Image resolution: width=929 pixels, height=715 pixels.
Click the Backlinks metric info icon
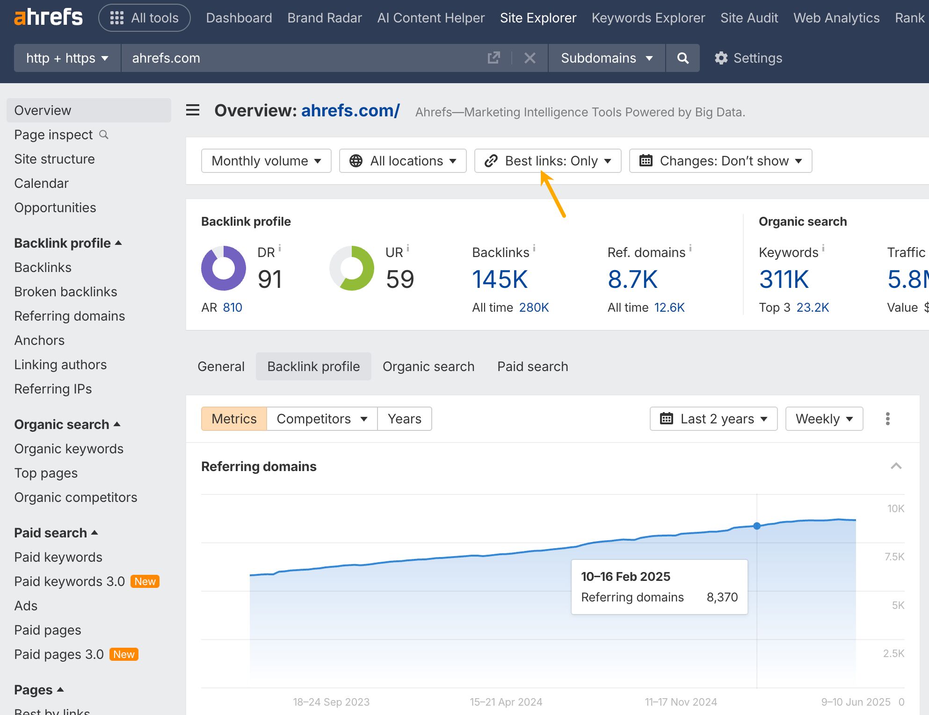point(534,248)
